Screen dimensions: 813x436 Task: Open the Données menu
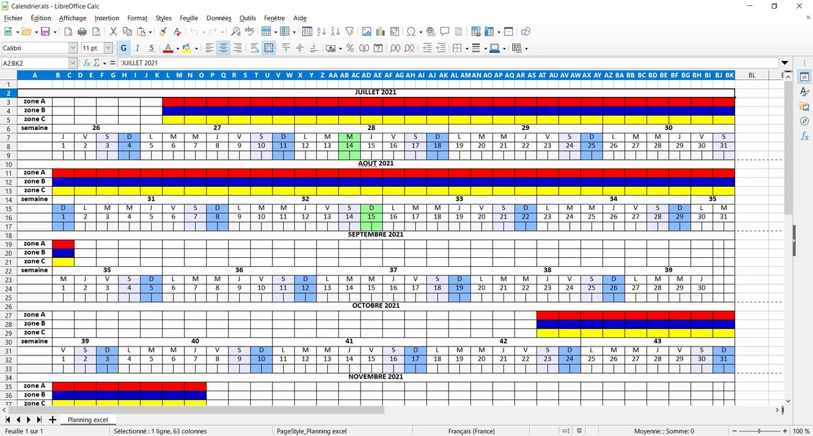tap(219, 18)
